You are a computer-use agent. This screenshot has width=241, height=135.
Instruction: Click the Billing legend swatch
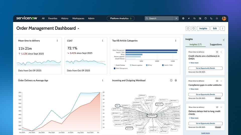(x=147, y=65)
